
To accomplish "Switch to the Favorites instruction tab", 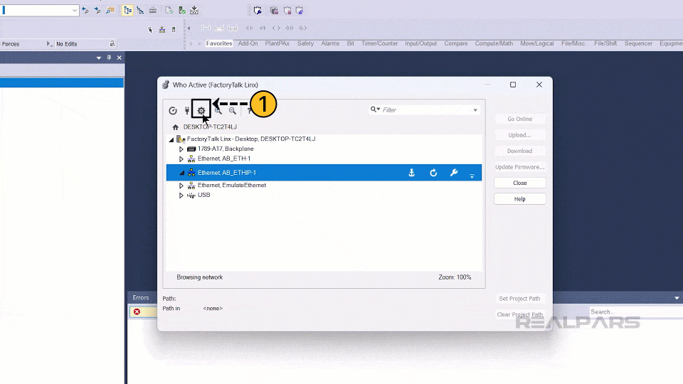I will 219,43.
